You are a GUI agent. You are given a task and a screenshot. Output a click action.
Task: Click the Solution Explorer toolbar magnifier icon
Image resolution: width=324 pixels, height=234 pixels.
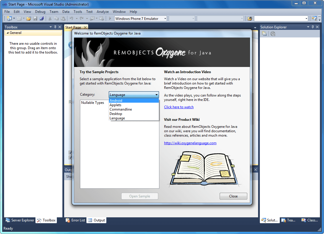tap(314, 18)
